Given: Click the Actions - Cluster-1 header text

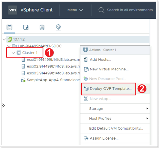Looking at the screenshot, I should [x=103, y=50].
